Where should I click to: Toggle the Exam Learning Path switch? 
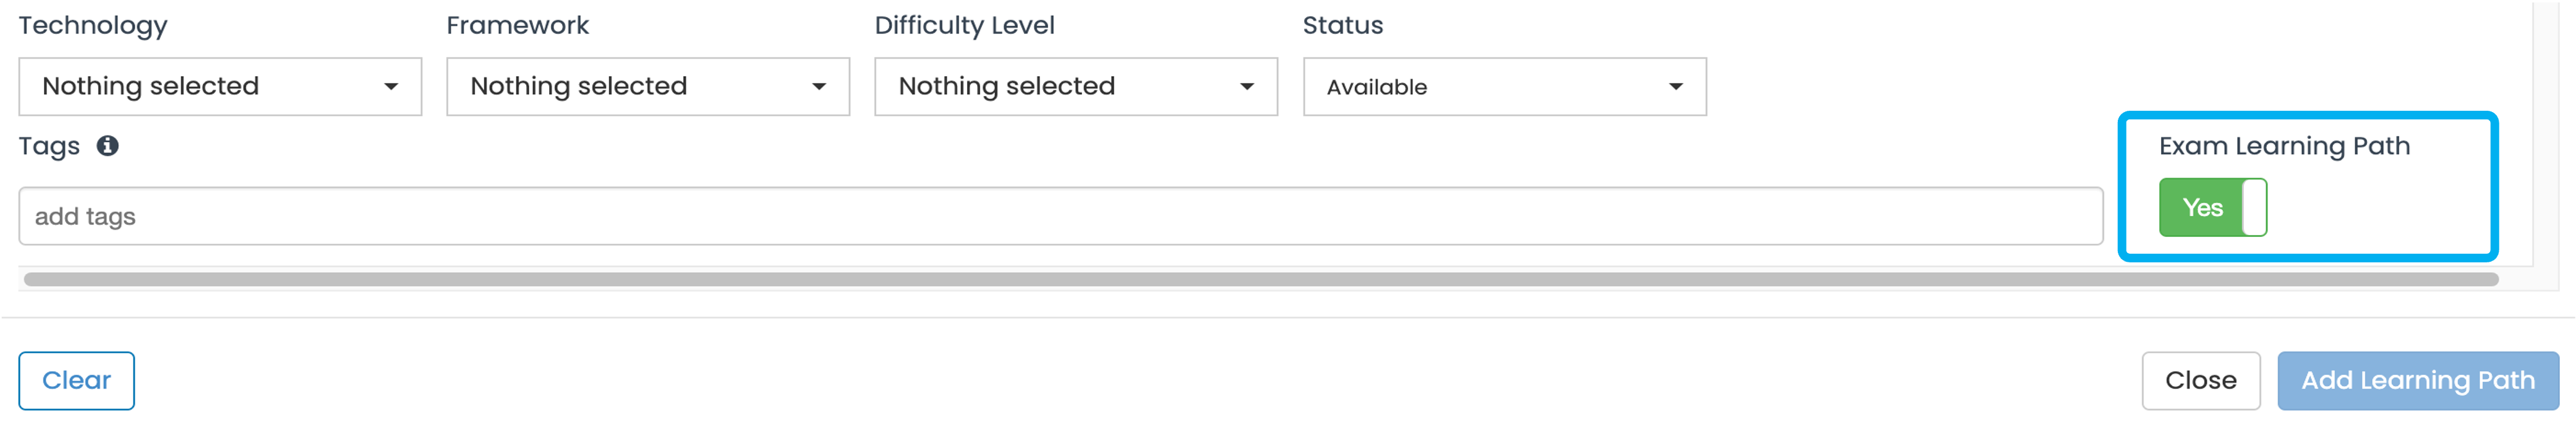click(x=2213, y=207)
